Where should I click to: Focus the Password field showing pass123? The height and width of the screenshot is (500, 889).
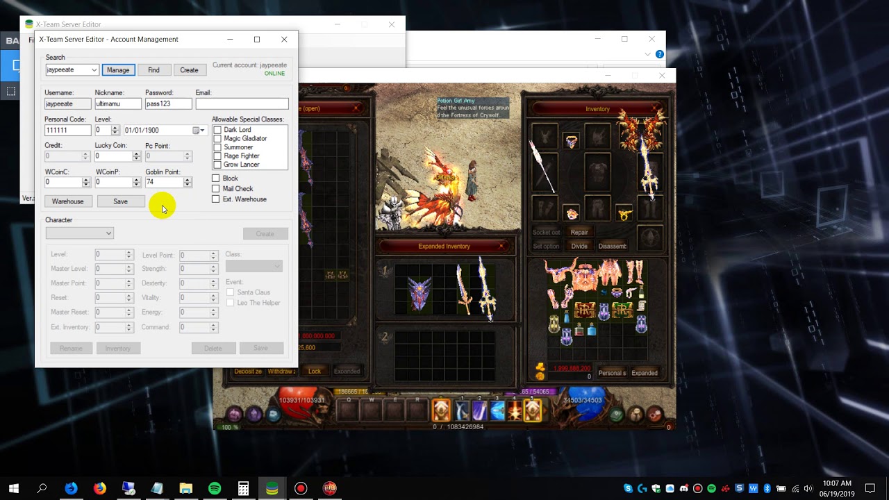(168, 103)
